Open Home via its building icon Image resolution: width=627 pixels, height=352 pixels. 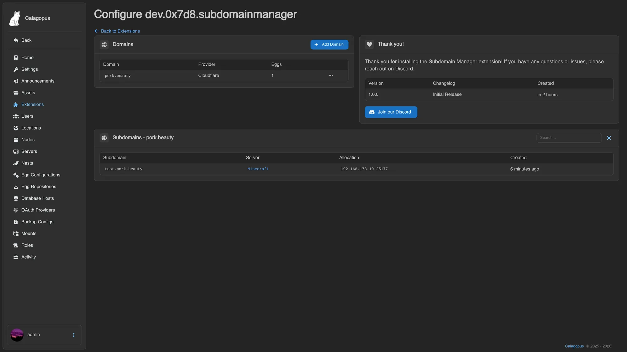16,58
